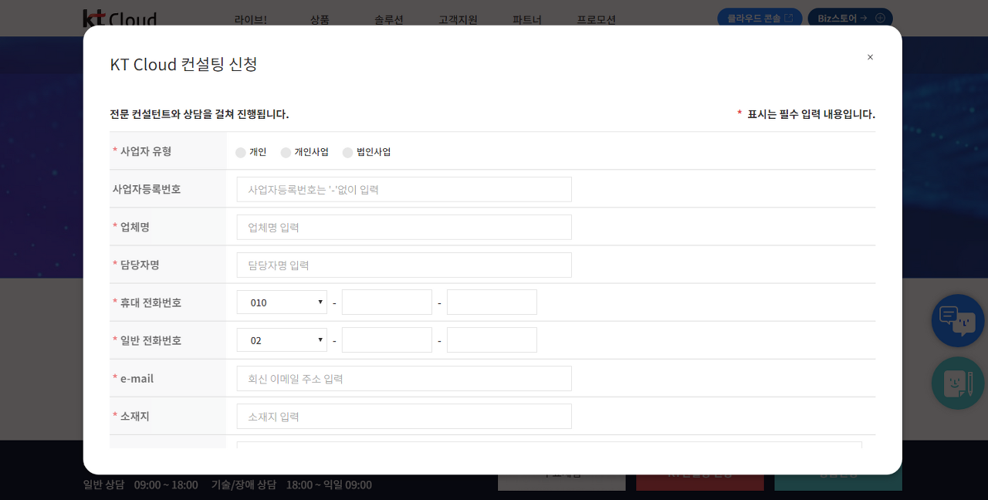Image resolution: width=988 pixels, height=500 pixels.
Task: Open the 02 area code dropdown
Action: pos(282,340)
